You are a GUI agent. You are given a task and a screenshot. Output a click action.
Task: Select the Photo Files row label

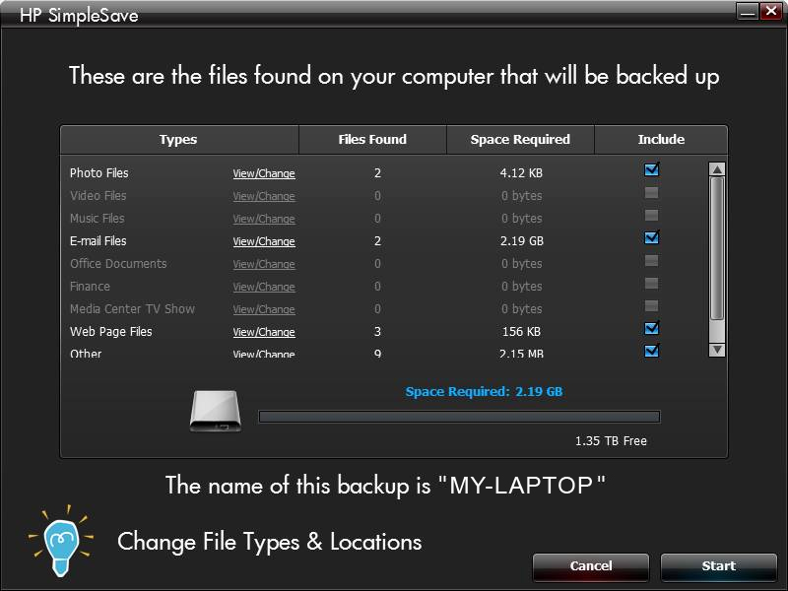tap(99, 173)
